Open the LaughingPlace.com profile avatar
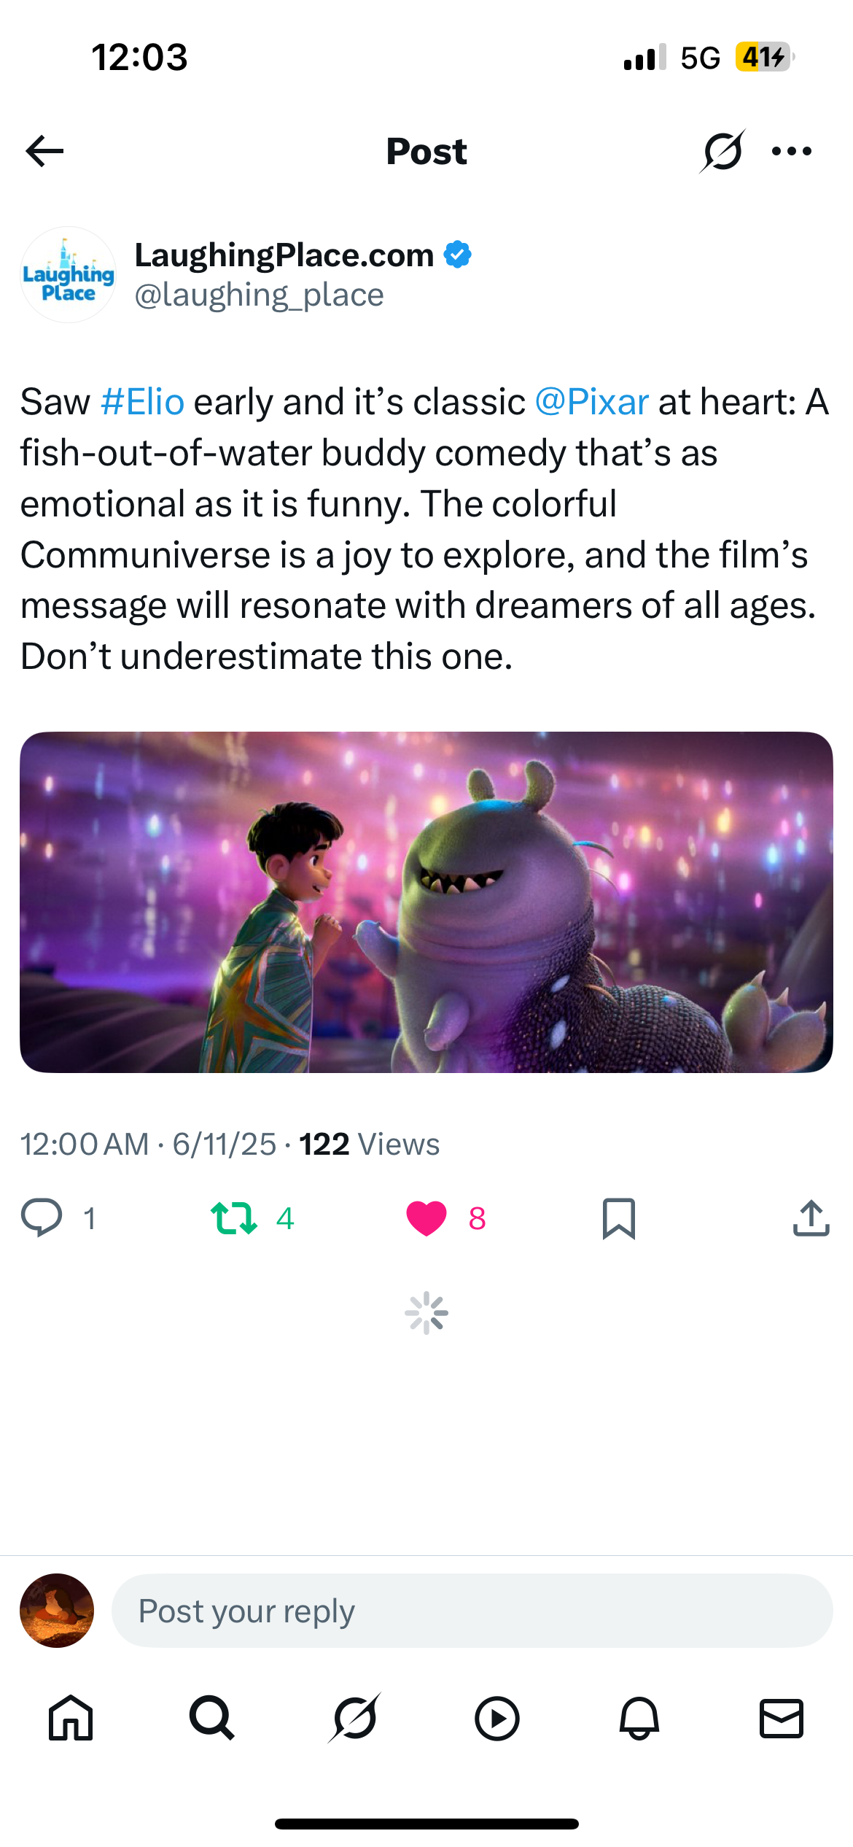 (68, 274)
